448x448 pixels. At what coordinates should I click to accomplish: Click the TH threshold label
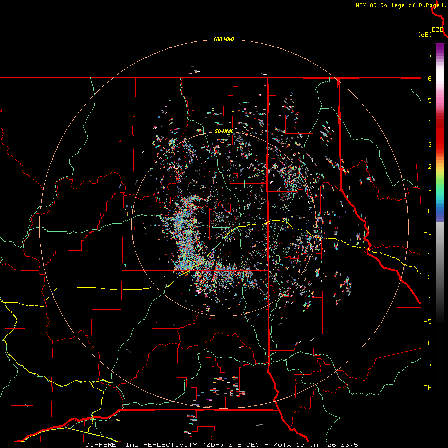428,388
